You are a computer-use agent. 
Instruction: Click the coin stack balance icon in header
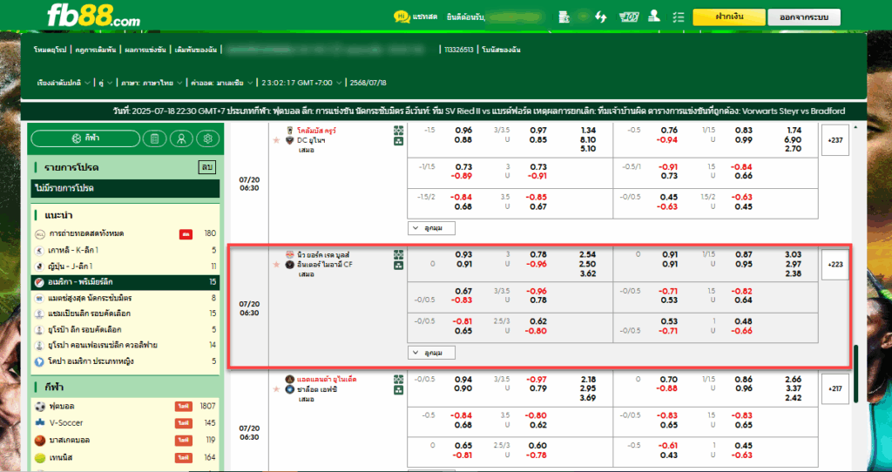tap(564, 17)
